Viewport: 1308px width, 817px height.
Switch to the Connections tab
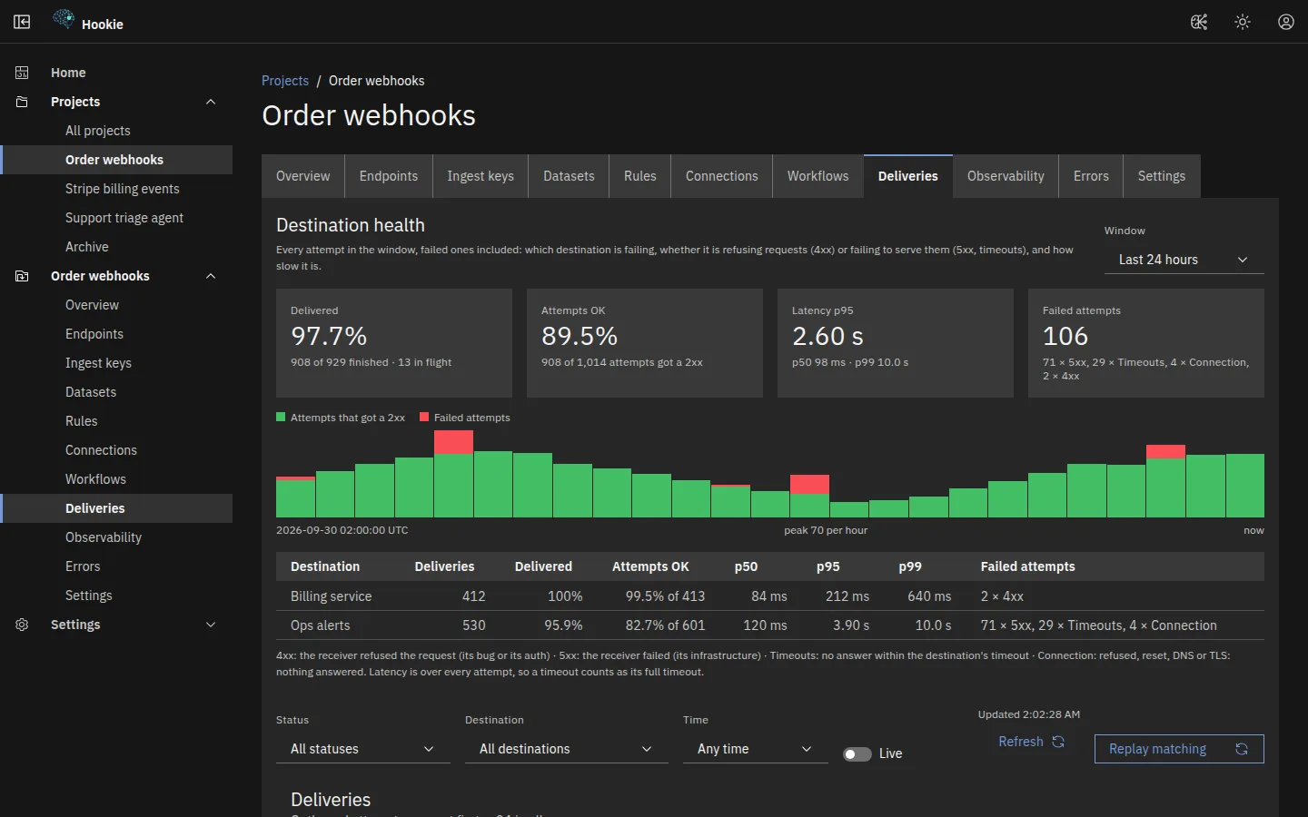click(722, 176)
